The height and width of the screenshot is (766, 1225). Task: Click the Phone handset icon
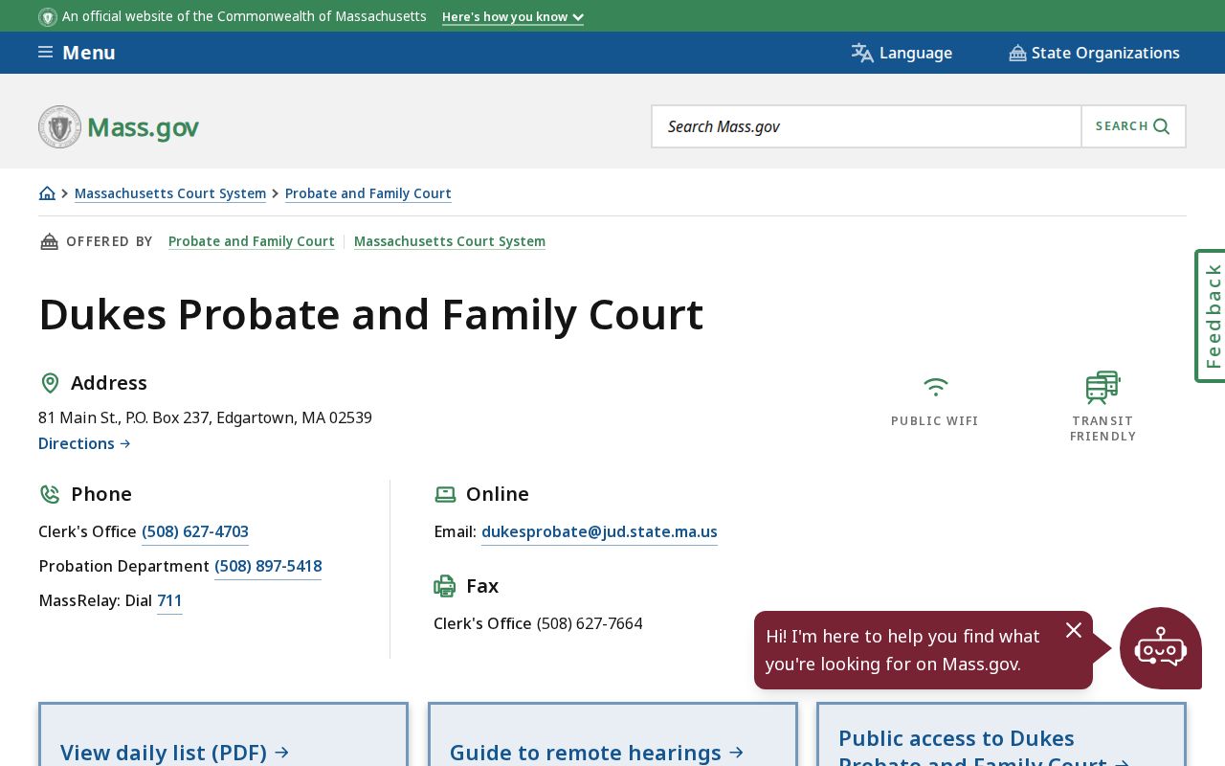tap(50, 494)
